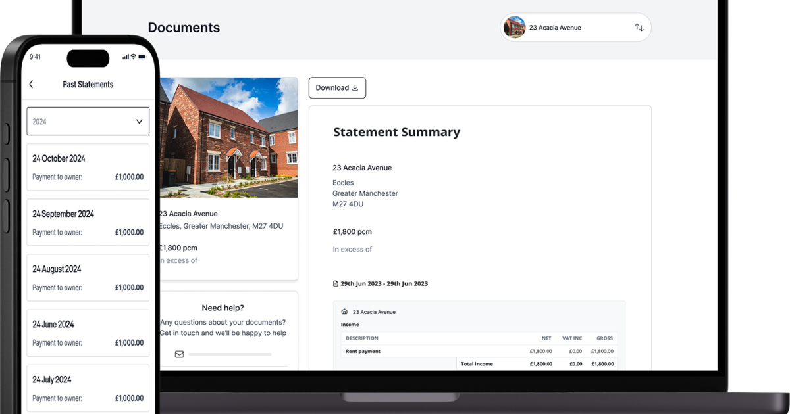Click the envelope icon in Need help card
790x414 pixels.
[x=179, y=354]
